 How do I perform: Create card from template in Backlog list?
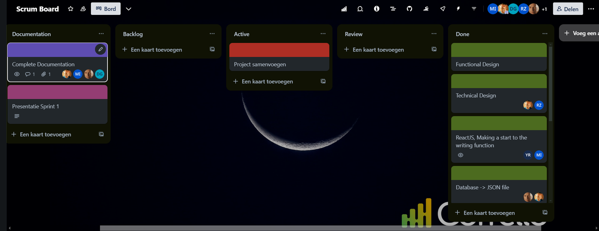point(212,49)
